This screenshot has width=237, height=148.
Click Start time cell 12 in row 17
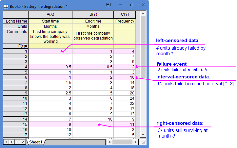coord(50,135)
